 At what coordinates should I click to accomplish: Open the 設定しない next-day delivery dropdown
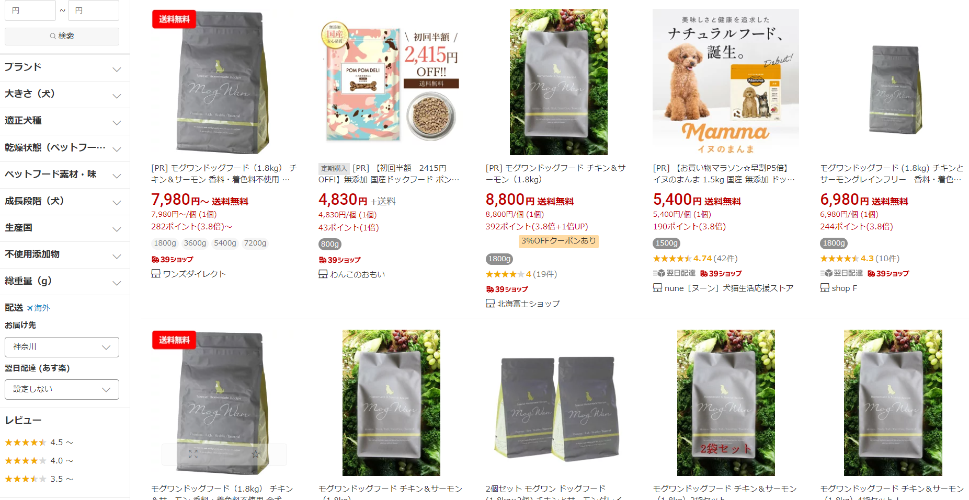click(62, 389)
